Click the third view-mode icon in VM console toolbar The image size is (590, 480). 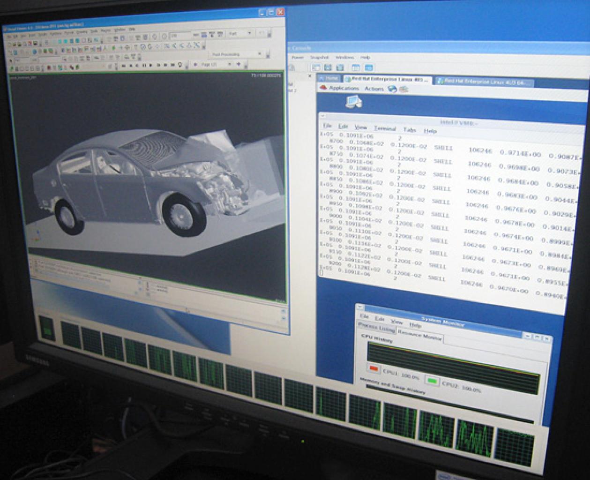pyautogui.click(x=340, y=67)
